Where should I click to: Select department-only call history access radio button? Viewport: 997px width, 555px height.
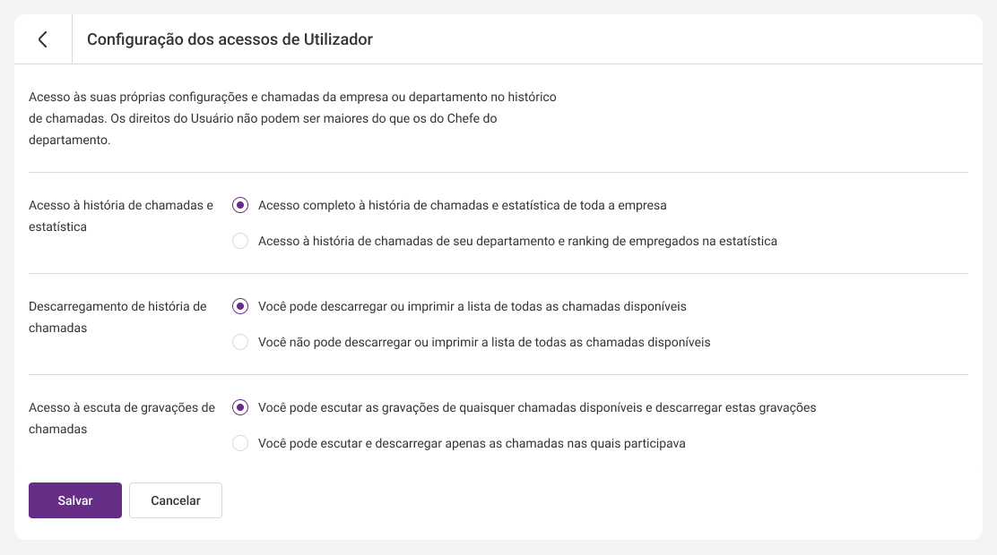pos(240,241)
